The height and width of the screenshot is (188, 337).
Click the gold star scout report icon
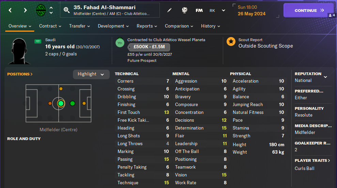tap(231, 42)
